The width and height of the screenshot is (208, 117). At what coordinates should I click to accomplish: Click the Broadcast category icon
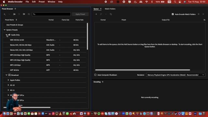click(x=9, y=75)
